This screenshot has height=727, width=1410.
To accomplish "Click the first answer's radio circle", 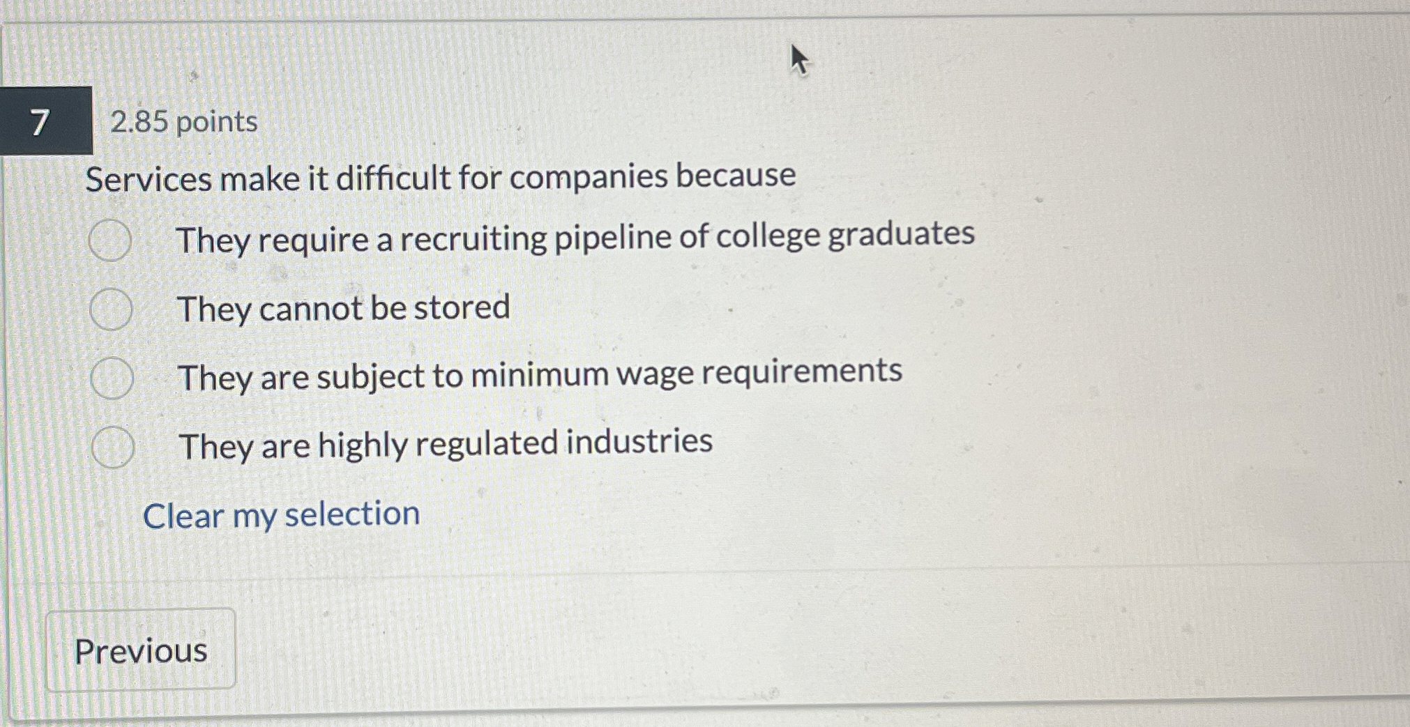I will tap(112, 240).
